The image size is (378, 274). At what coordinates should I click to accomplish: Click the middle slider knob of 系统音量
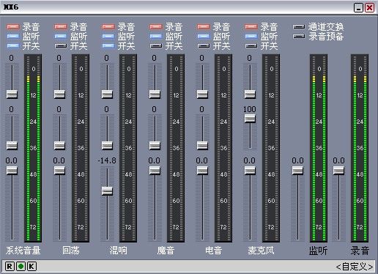click(12, 146)
